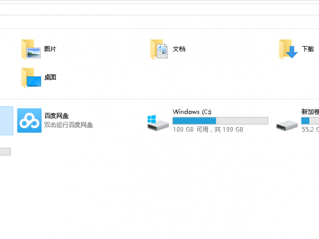Click the 桌面 folder name label
319x239 pixels.
51,78
